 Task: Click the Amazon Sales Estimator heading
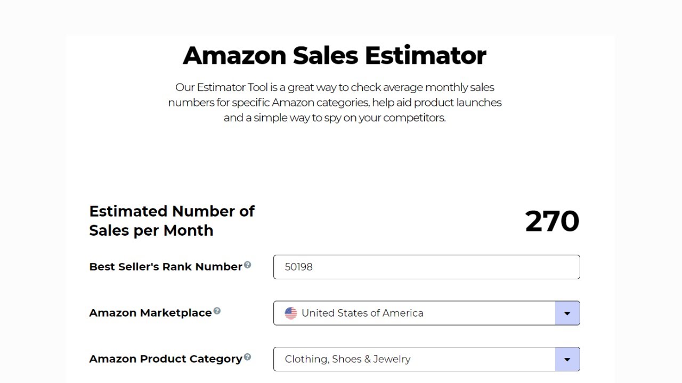click(335, 55)
